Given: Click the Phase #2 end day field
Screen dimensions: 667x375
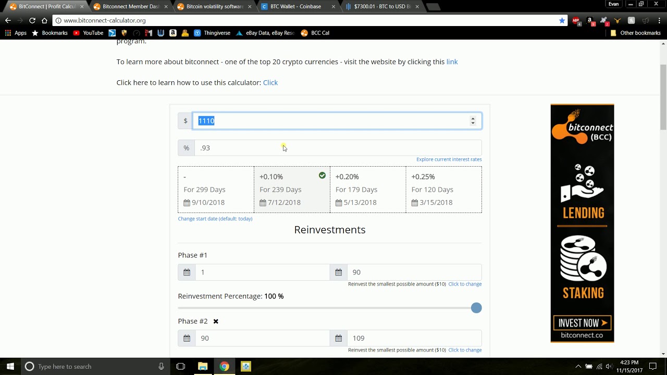Looking at the screenshot, I should coord(414,338).
